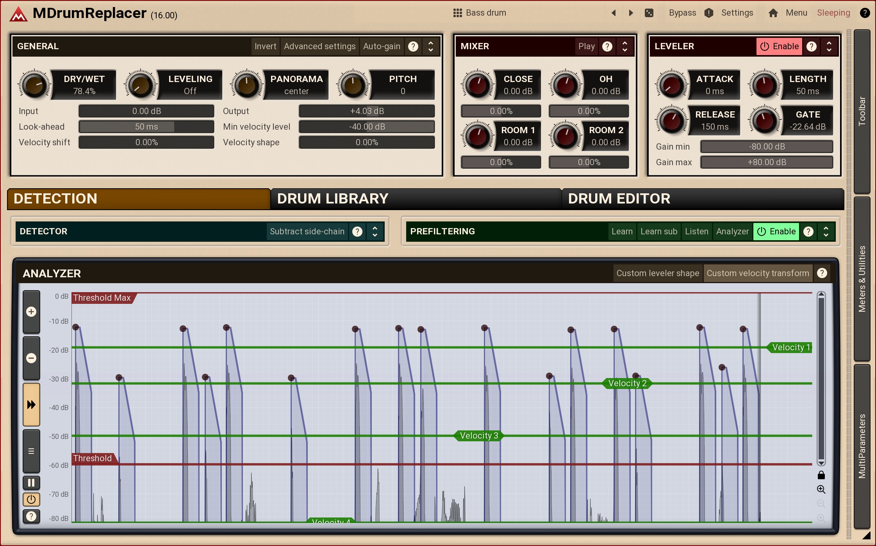Open General panel preset arrows

coord(431,46)
